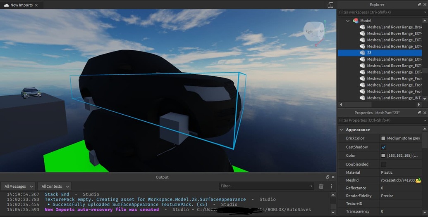Close the New Imports tab
428x217 pixels.
pyautogui.click(x=36, y=5)
